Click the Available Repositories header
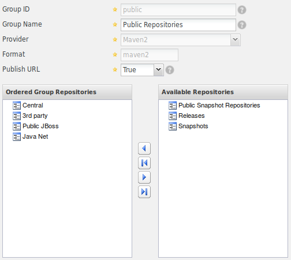 (x=223, y=92)
